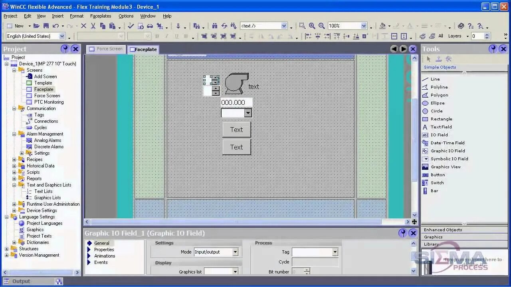The image size is (511, 287).
Task: Select Events category in property panel
Action: [101, 262]
